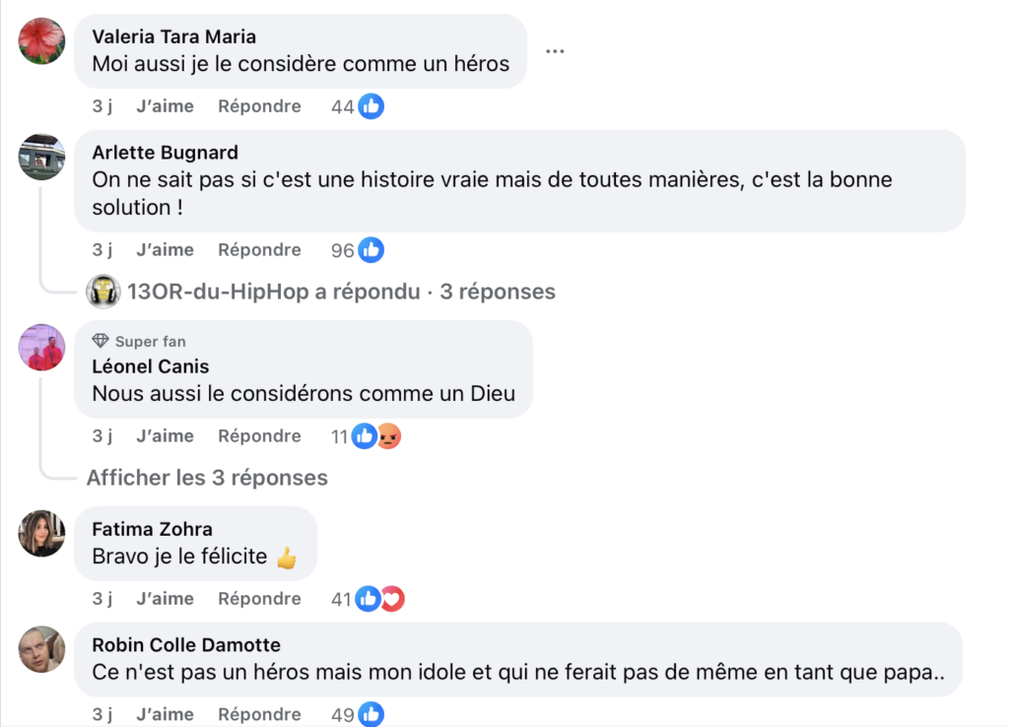Image resolution: width=1009 pixels, height=727 pixels.
Task: Click the Super fan badge on Léonel's comment
Action: point(138,340)
